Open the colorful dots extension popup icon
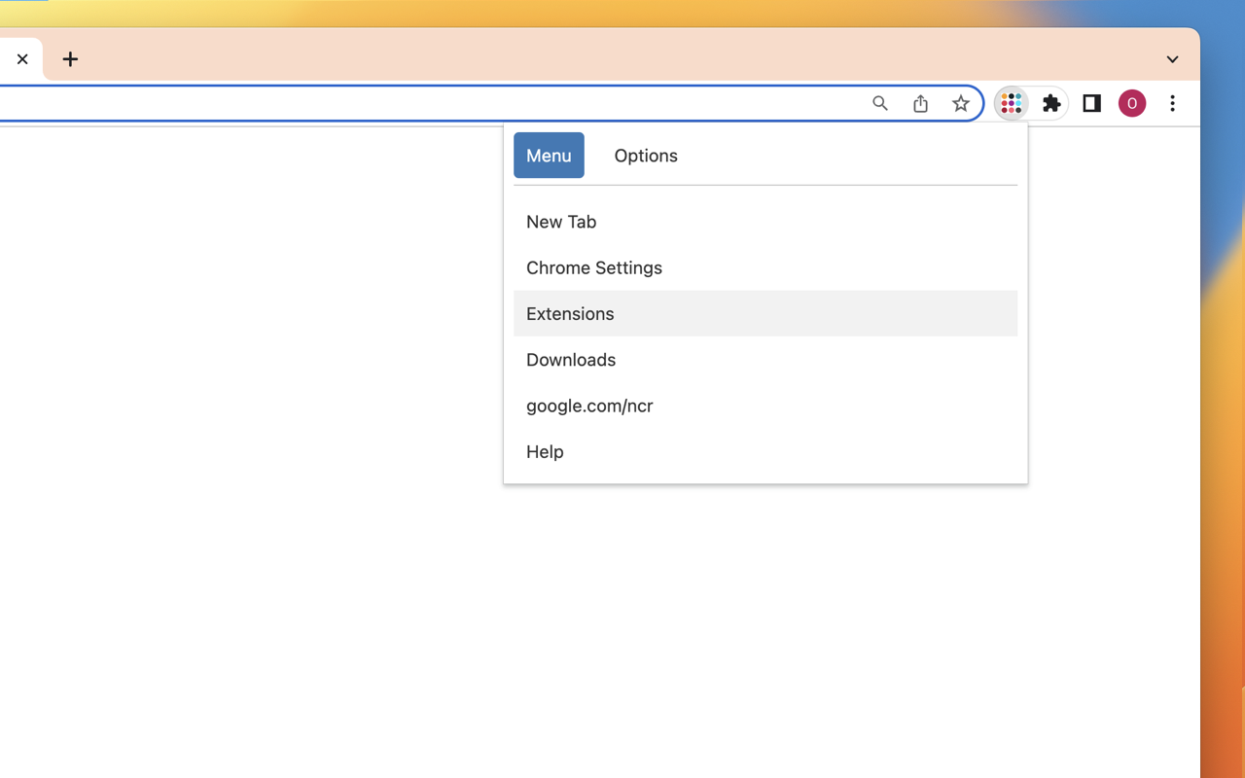Image resolution: width=1245 pixels, height=778 pixels. point(1011,103)
